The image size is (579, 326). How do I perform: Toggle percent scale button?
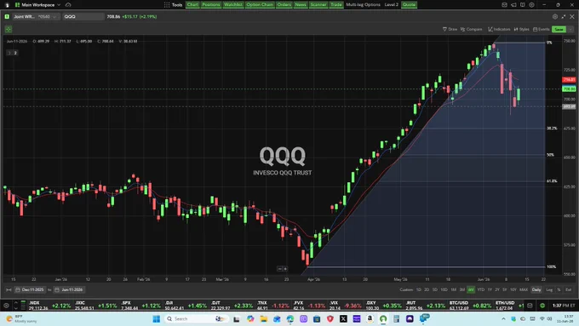click(x=559, y=289)
